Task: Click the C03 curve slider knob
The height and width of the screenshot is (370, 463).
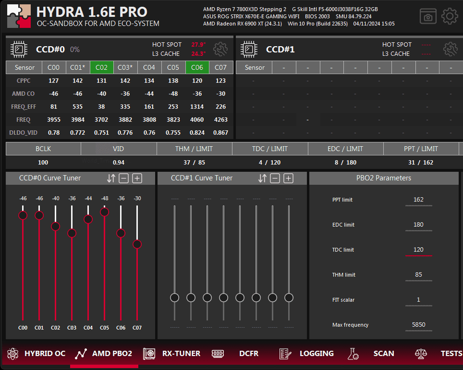Action: pos(72,233)
